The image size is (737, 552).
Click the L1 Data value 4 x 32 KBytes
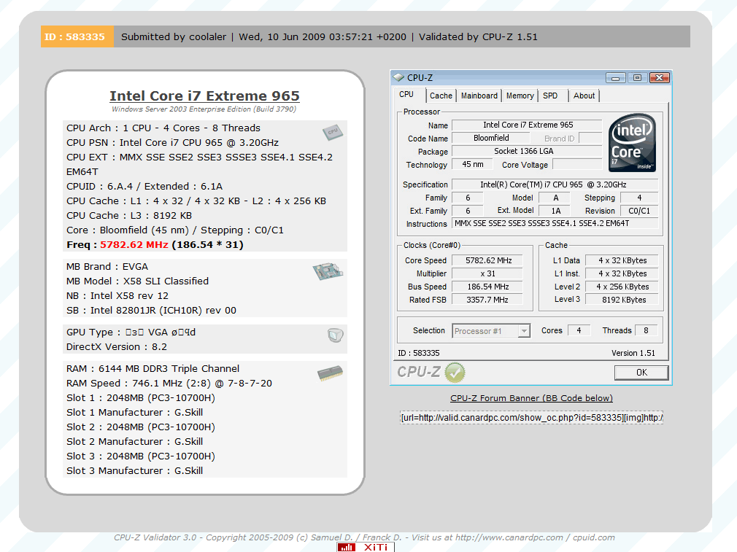[622, 261]
